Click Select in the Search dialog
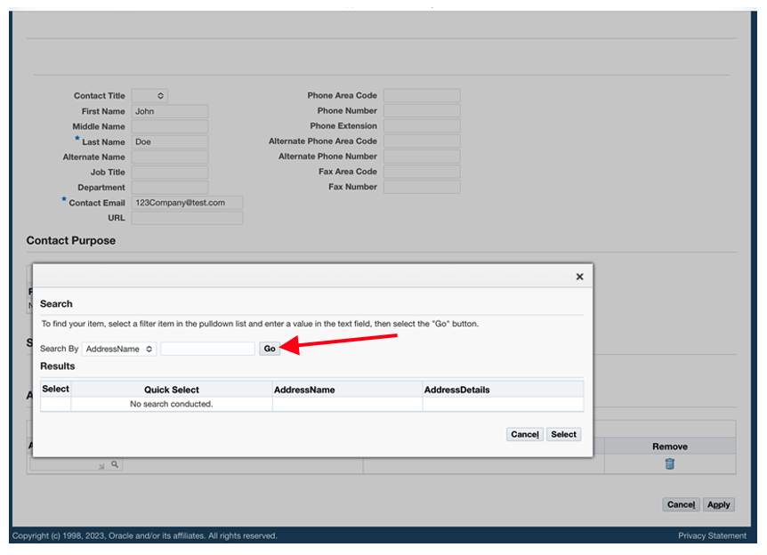The height and width of the screenshot is (555, 767). point(563,434)
